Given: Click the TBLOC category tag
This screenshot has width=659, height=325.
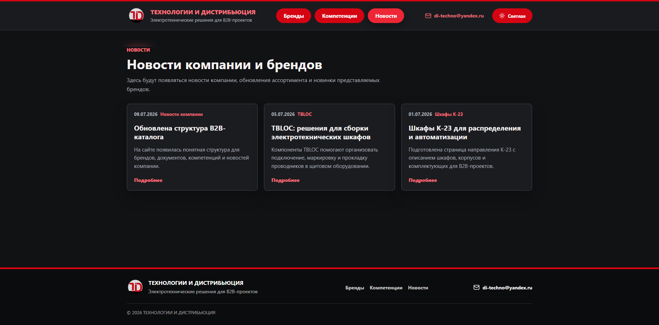Looking at the screenshot, I should tap(305, 114).
